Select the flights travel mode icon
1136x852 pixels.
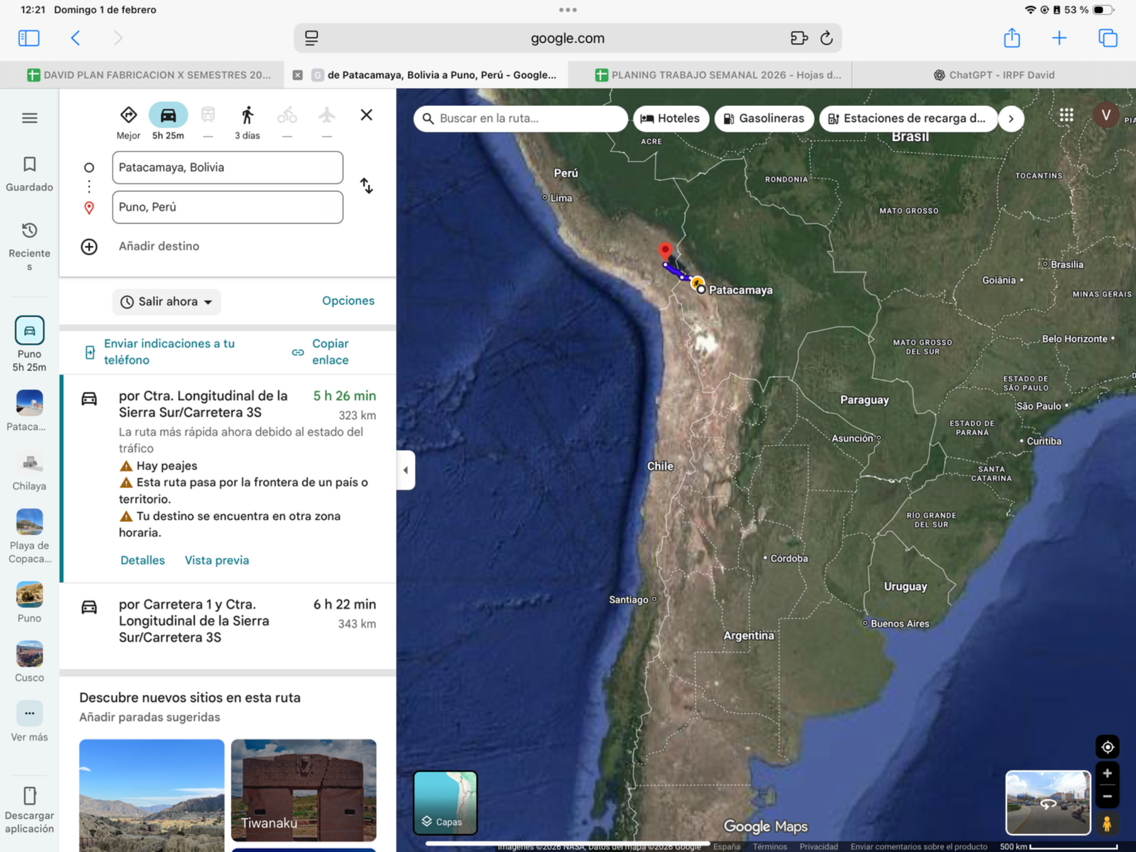327,115
